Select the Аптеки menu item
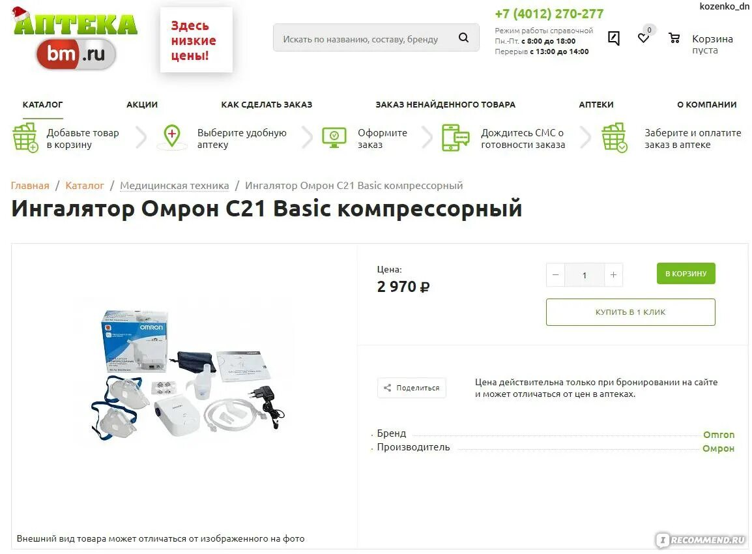 pos(596,104)
